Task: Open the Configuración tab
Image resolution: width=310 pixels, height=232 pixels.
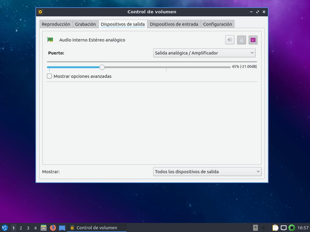Action: pyautogui.click(x=218, y=24)
